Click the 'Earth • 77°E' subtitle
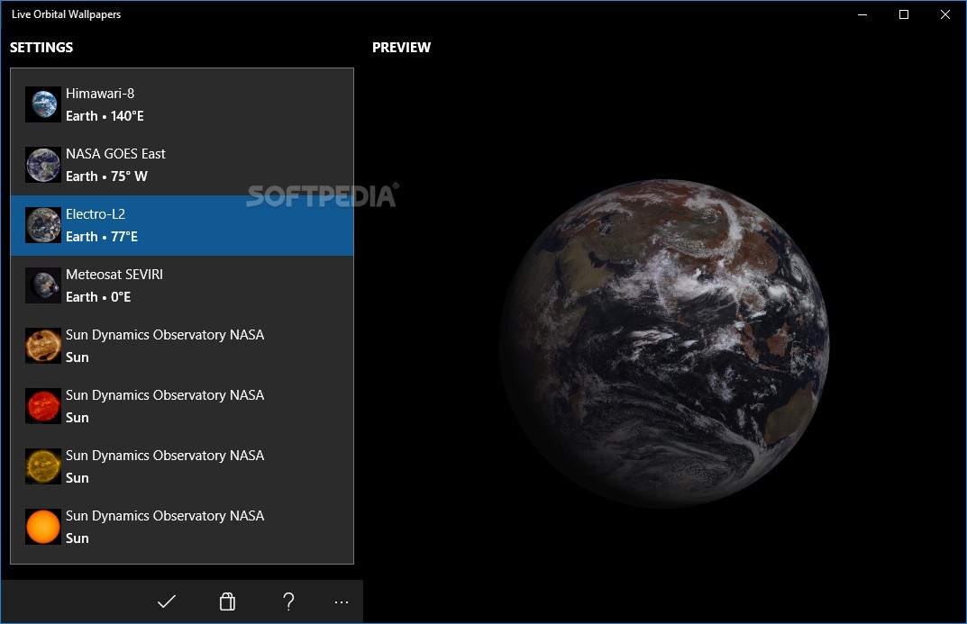967x624 pixels. (102, 237)
